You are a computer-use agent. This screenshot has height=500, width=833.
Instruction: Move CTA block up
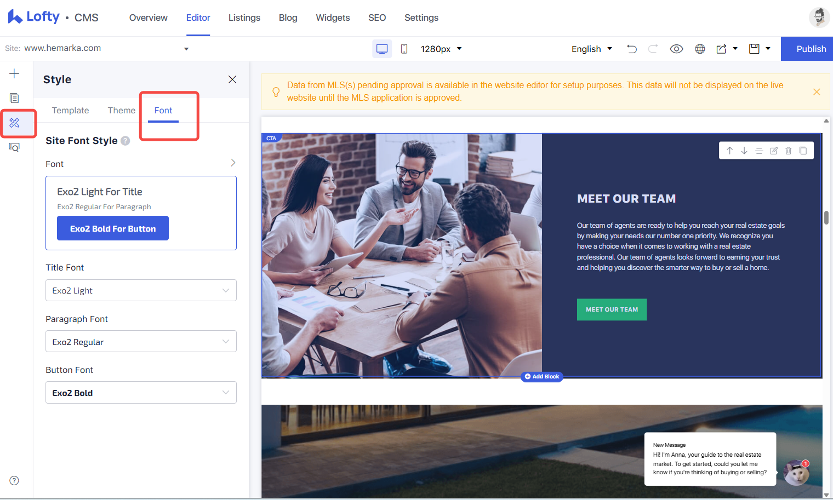tap(729, 151)
